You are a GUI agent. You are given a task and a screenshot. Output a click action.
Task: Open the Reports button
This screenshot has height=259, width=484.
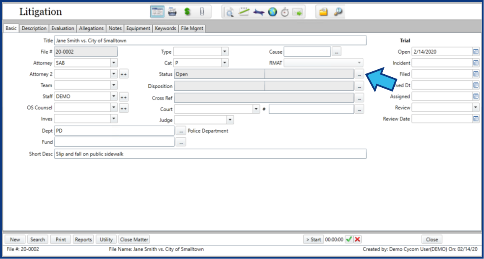tap(84, 239)
